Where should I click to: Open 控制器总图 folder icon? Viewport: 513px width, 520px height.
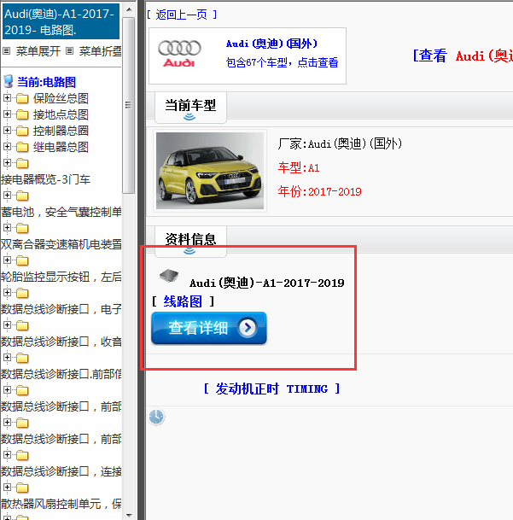tap(22, 131)
